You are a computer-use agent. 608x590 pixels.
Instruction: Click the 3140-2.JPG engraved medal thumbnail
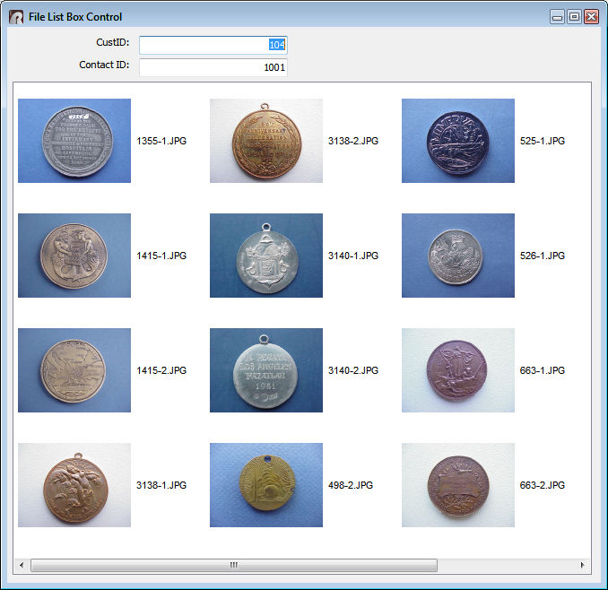click(266, 370)
